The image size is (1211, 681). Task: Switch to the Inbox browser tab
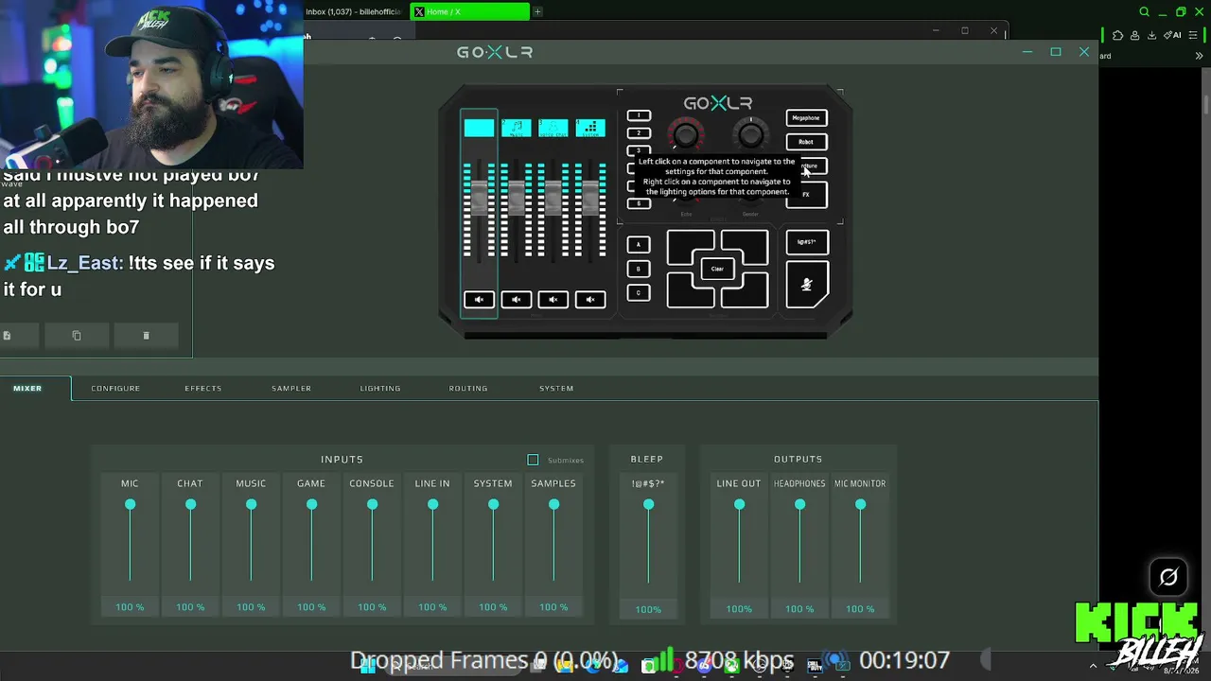click(356, 11)
